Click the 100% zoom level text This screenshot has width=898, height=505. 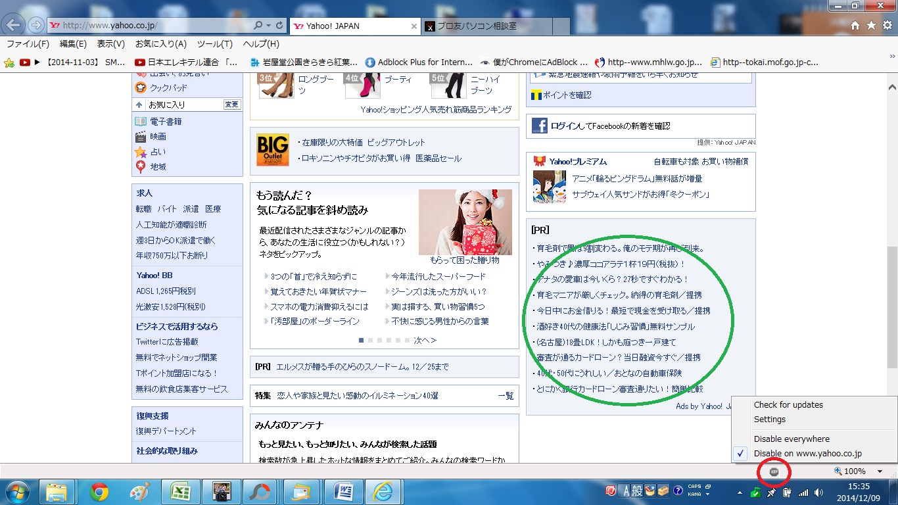(855, 471)
